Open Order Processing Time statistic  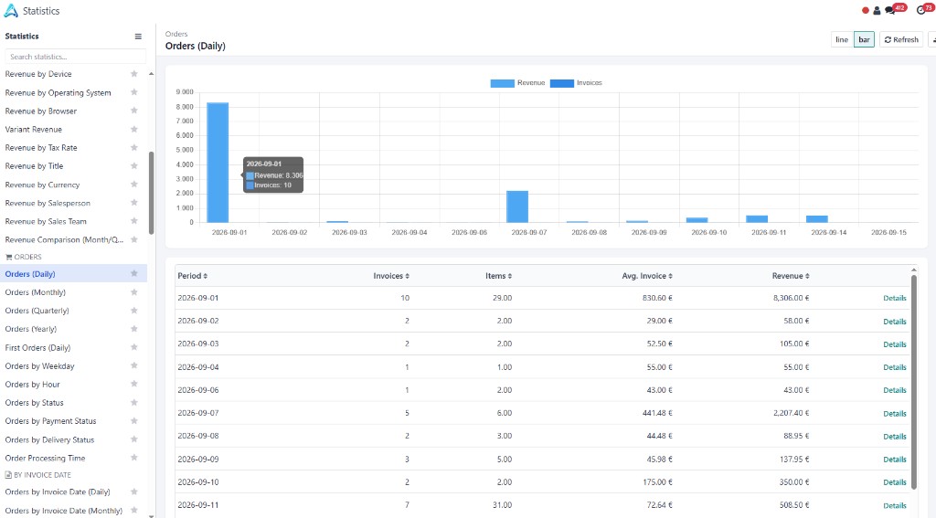point(45,459)
